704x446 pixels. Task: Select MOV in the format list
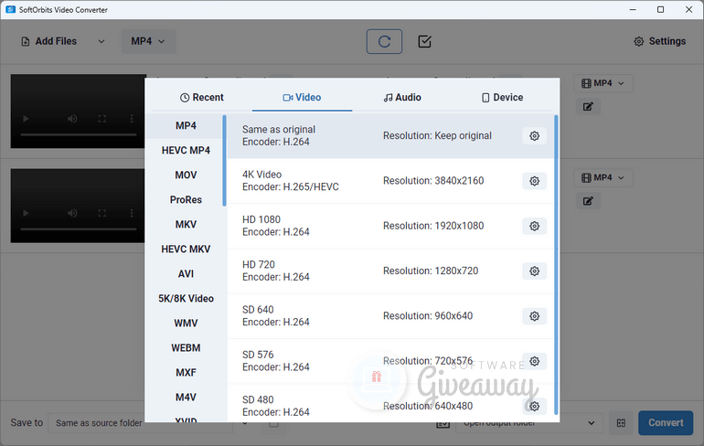coord(186,175)
